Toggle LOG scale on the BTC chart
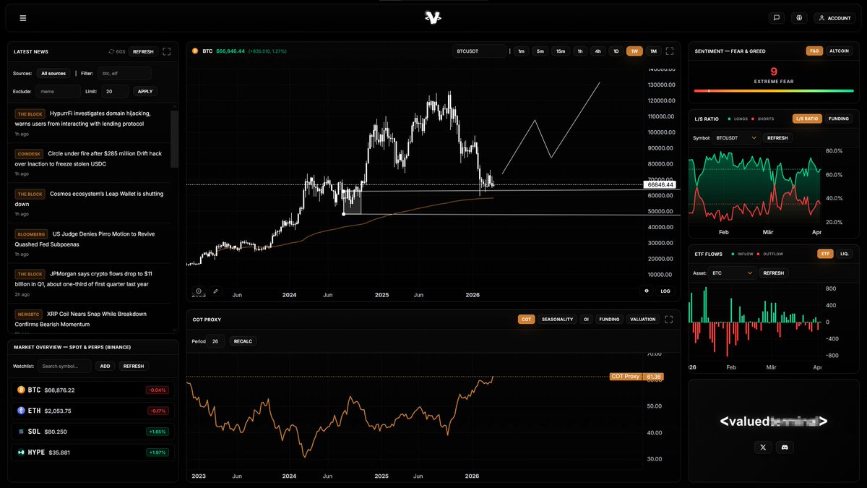Screen dimensions: 867x488 point(665,291)
